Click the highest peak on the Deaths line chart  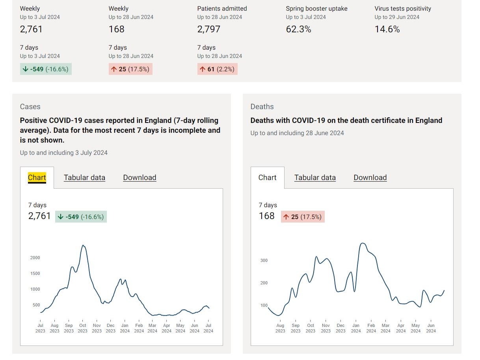(363, 243)
